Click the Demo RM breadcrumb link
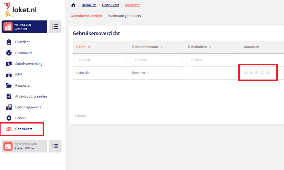This screenshot has width=284, height=170. pos(89,5)
